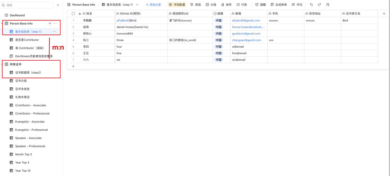Click plus icon beside Person Base Info

[x=50, y=23]
